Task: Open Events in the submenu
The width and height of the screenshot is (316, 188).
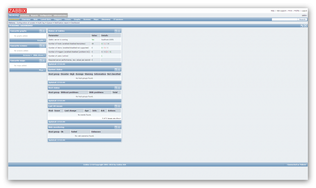Action: 68,19
